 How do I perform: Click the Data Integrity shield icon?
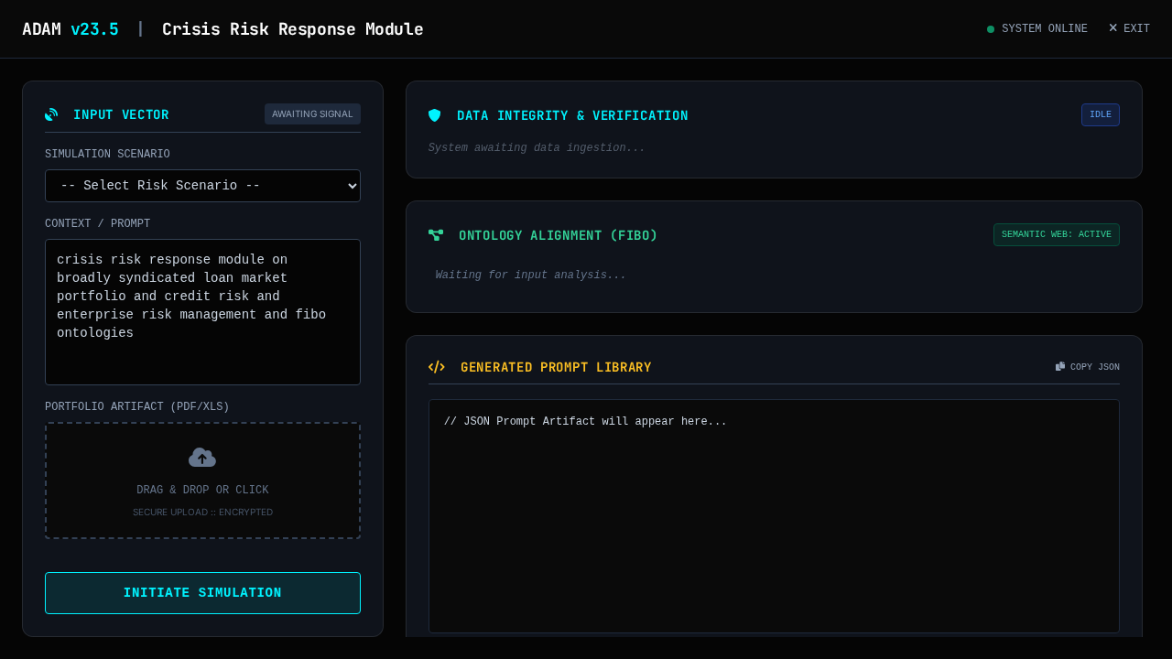[434, 115]
